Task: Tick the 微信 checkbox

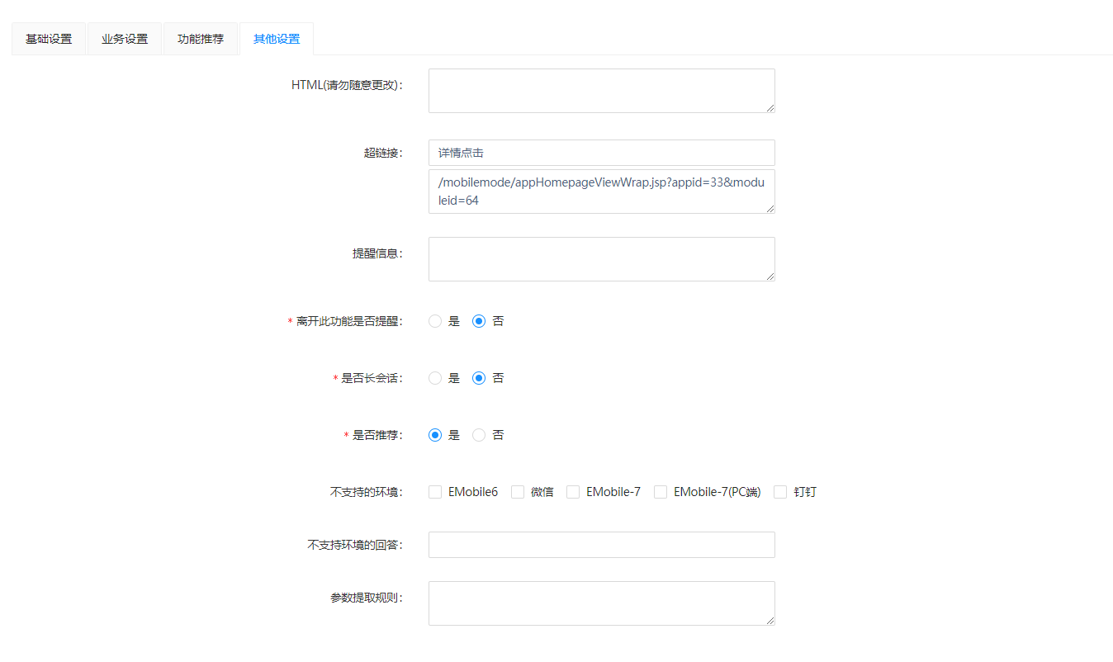Action: point(518,492)
